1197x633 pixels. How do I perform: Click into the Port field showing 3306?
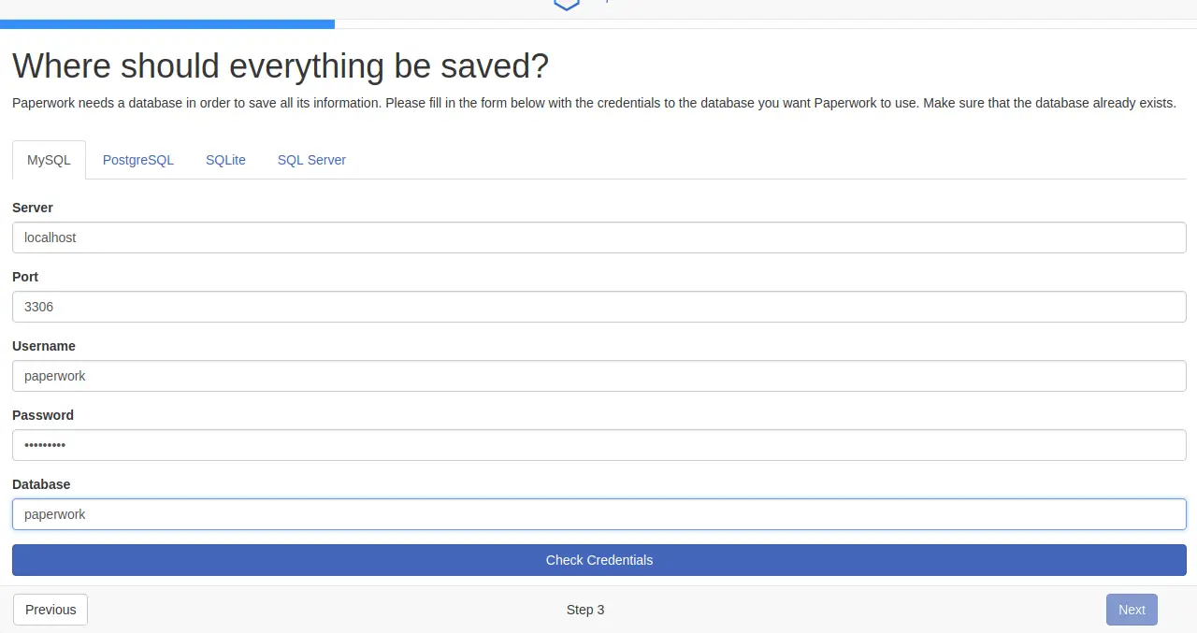pos(598,307)
